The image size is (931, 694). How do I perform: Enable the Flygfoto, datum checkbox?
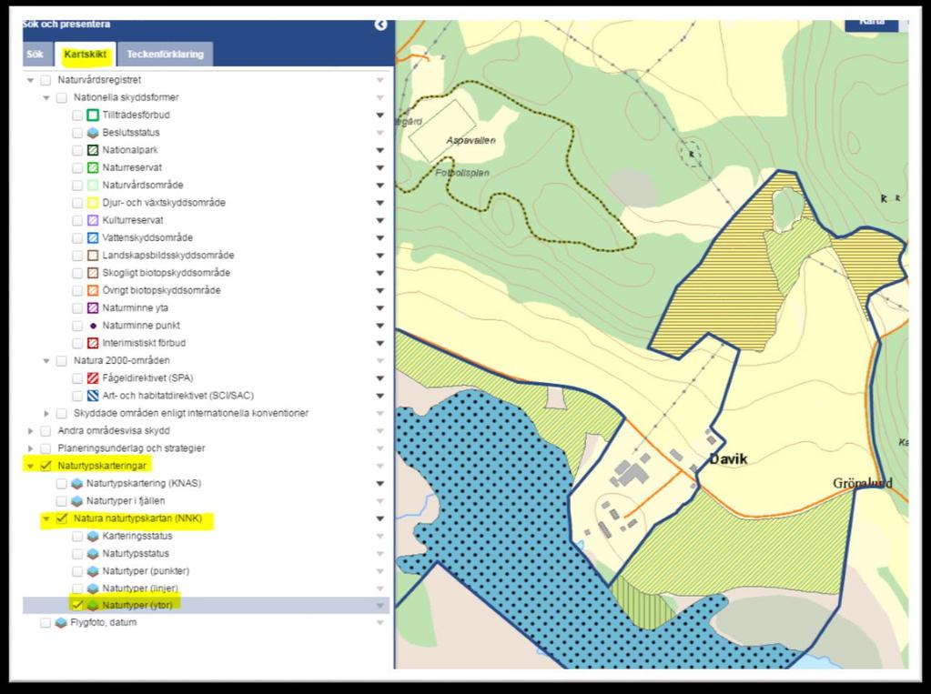[46, 623]
